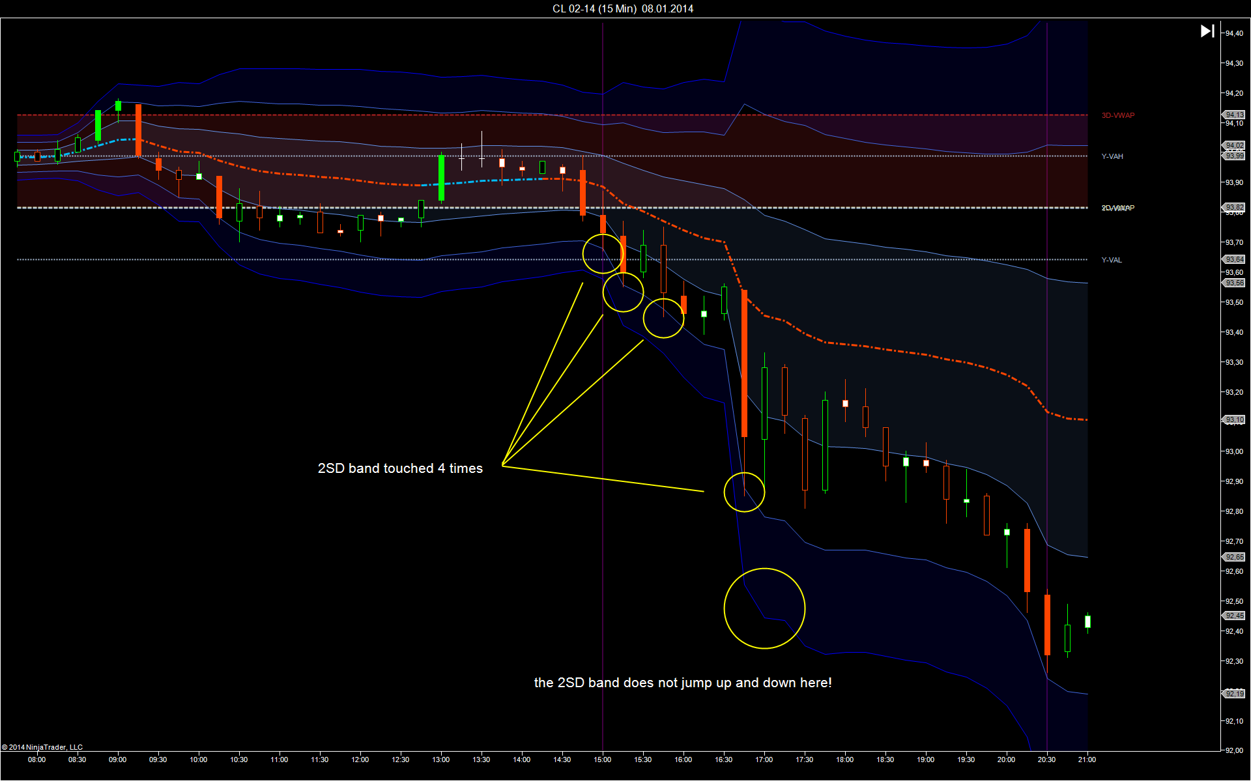The height and width of the screenshot is (781, 1251).
Task: Click the 93,10 price marker on axis
Action: pos(1233,419)
